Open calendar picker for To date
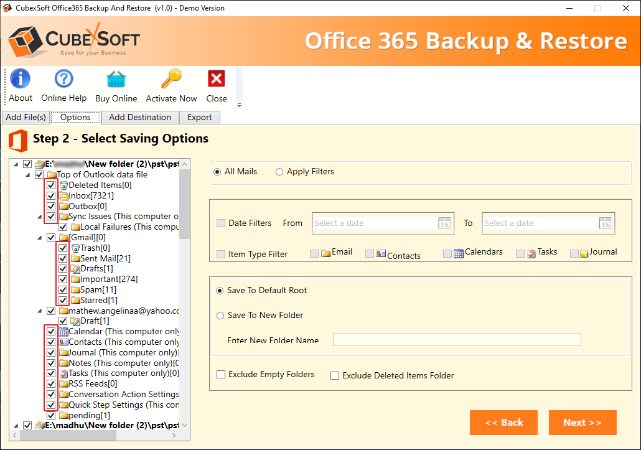 605,223
